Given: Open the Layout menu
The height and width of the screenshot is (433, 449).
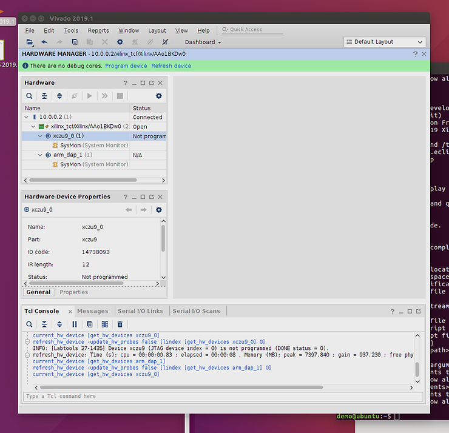Looking at the screenshot, I should [157, 30].
